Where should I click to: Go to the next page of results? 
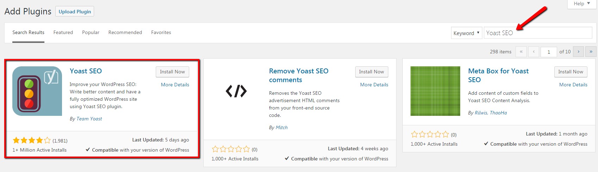point(578,52)
